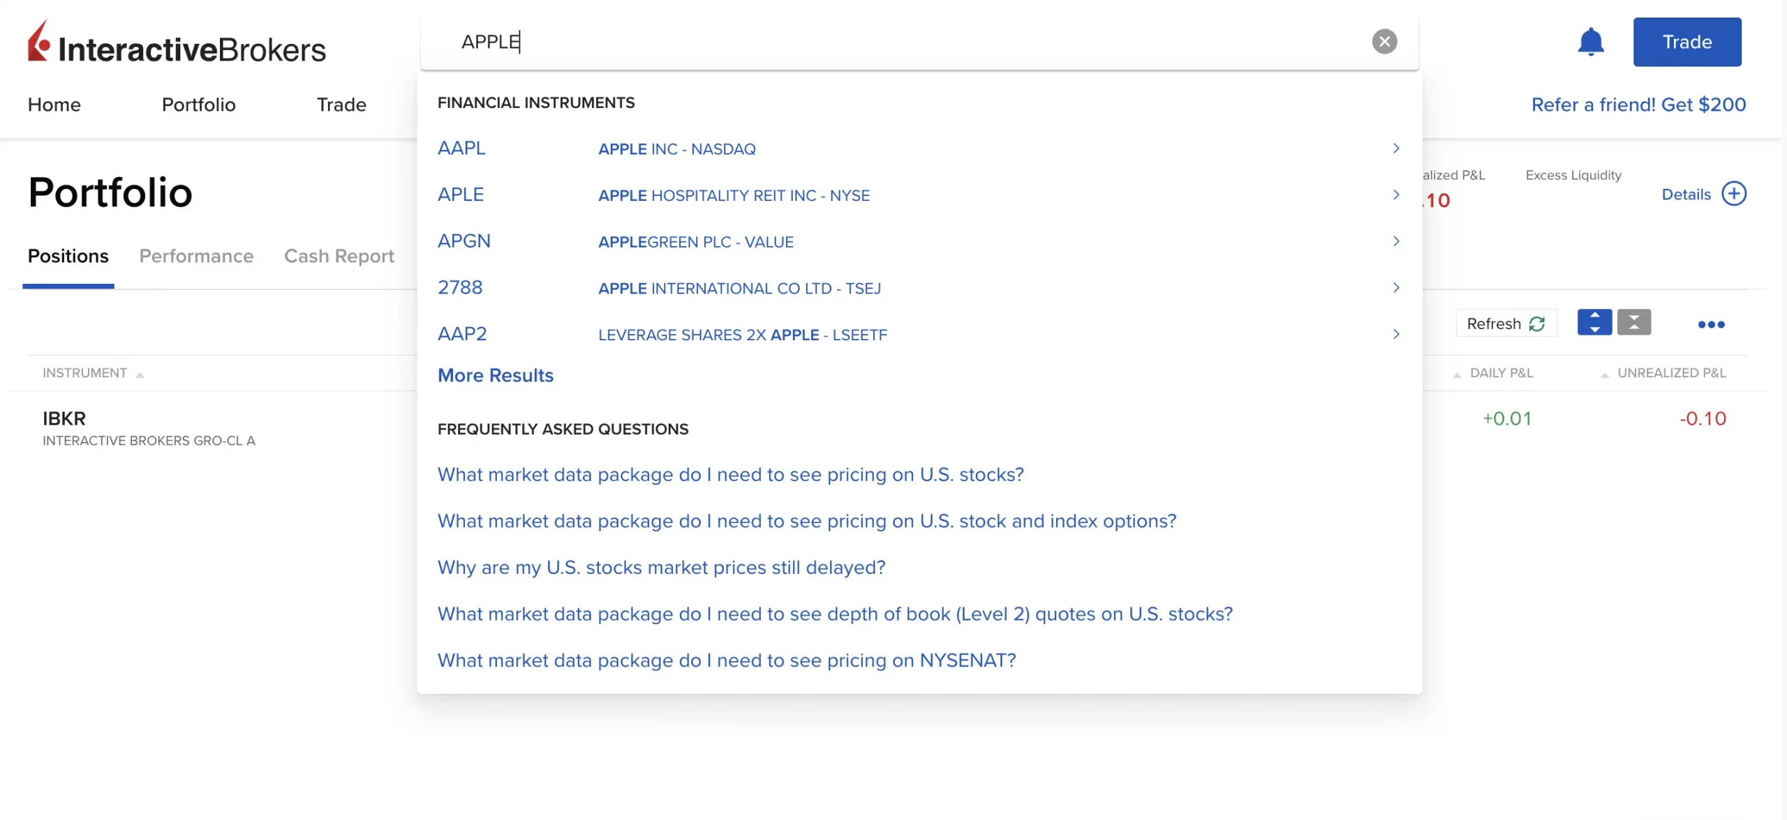Select the AAP2 ticker symbol

462,334
